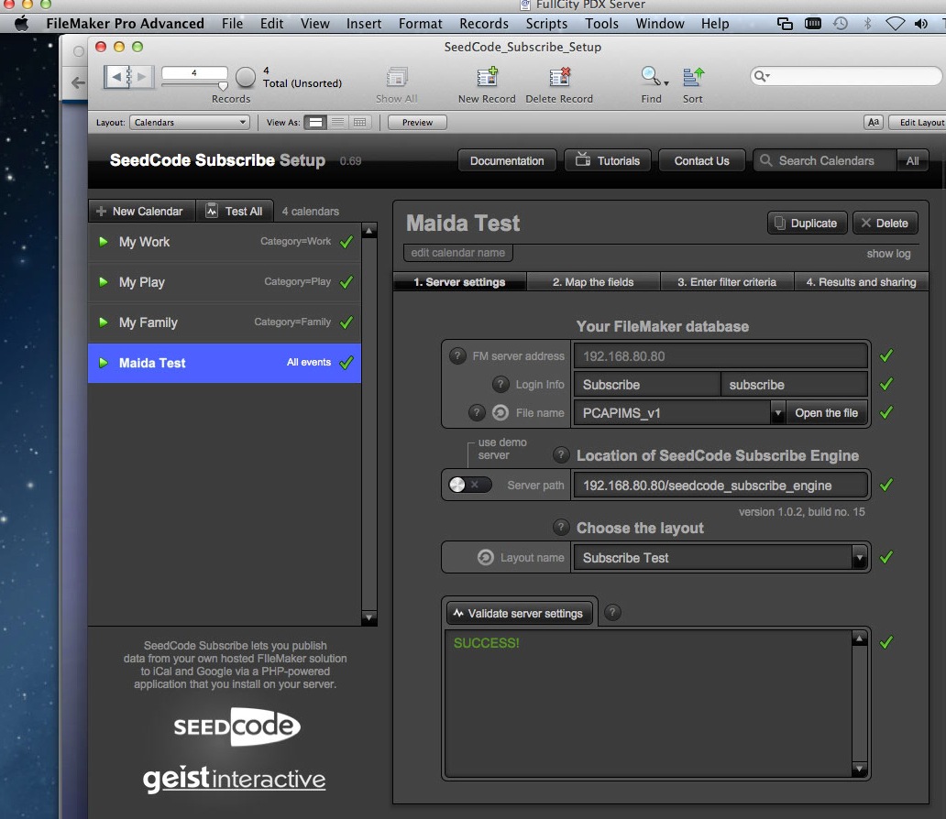Click the New Calendar button

[x=142, y=211]
